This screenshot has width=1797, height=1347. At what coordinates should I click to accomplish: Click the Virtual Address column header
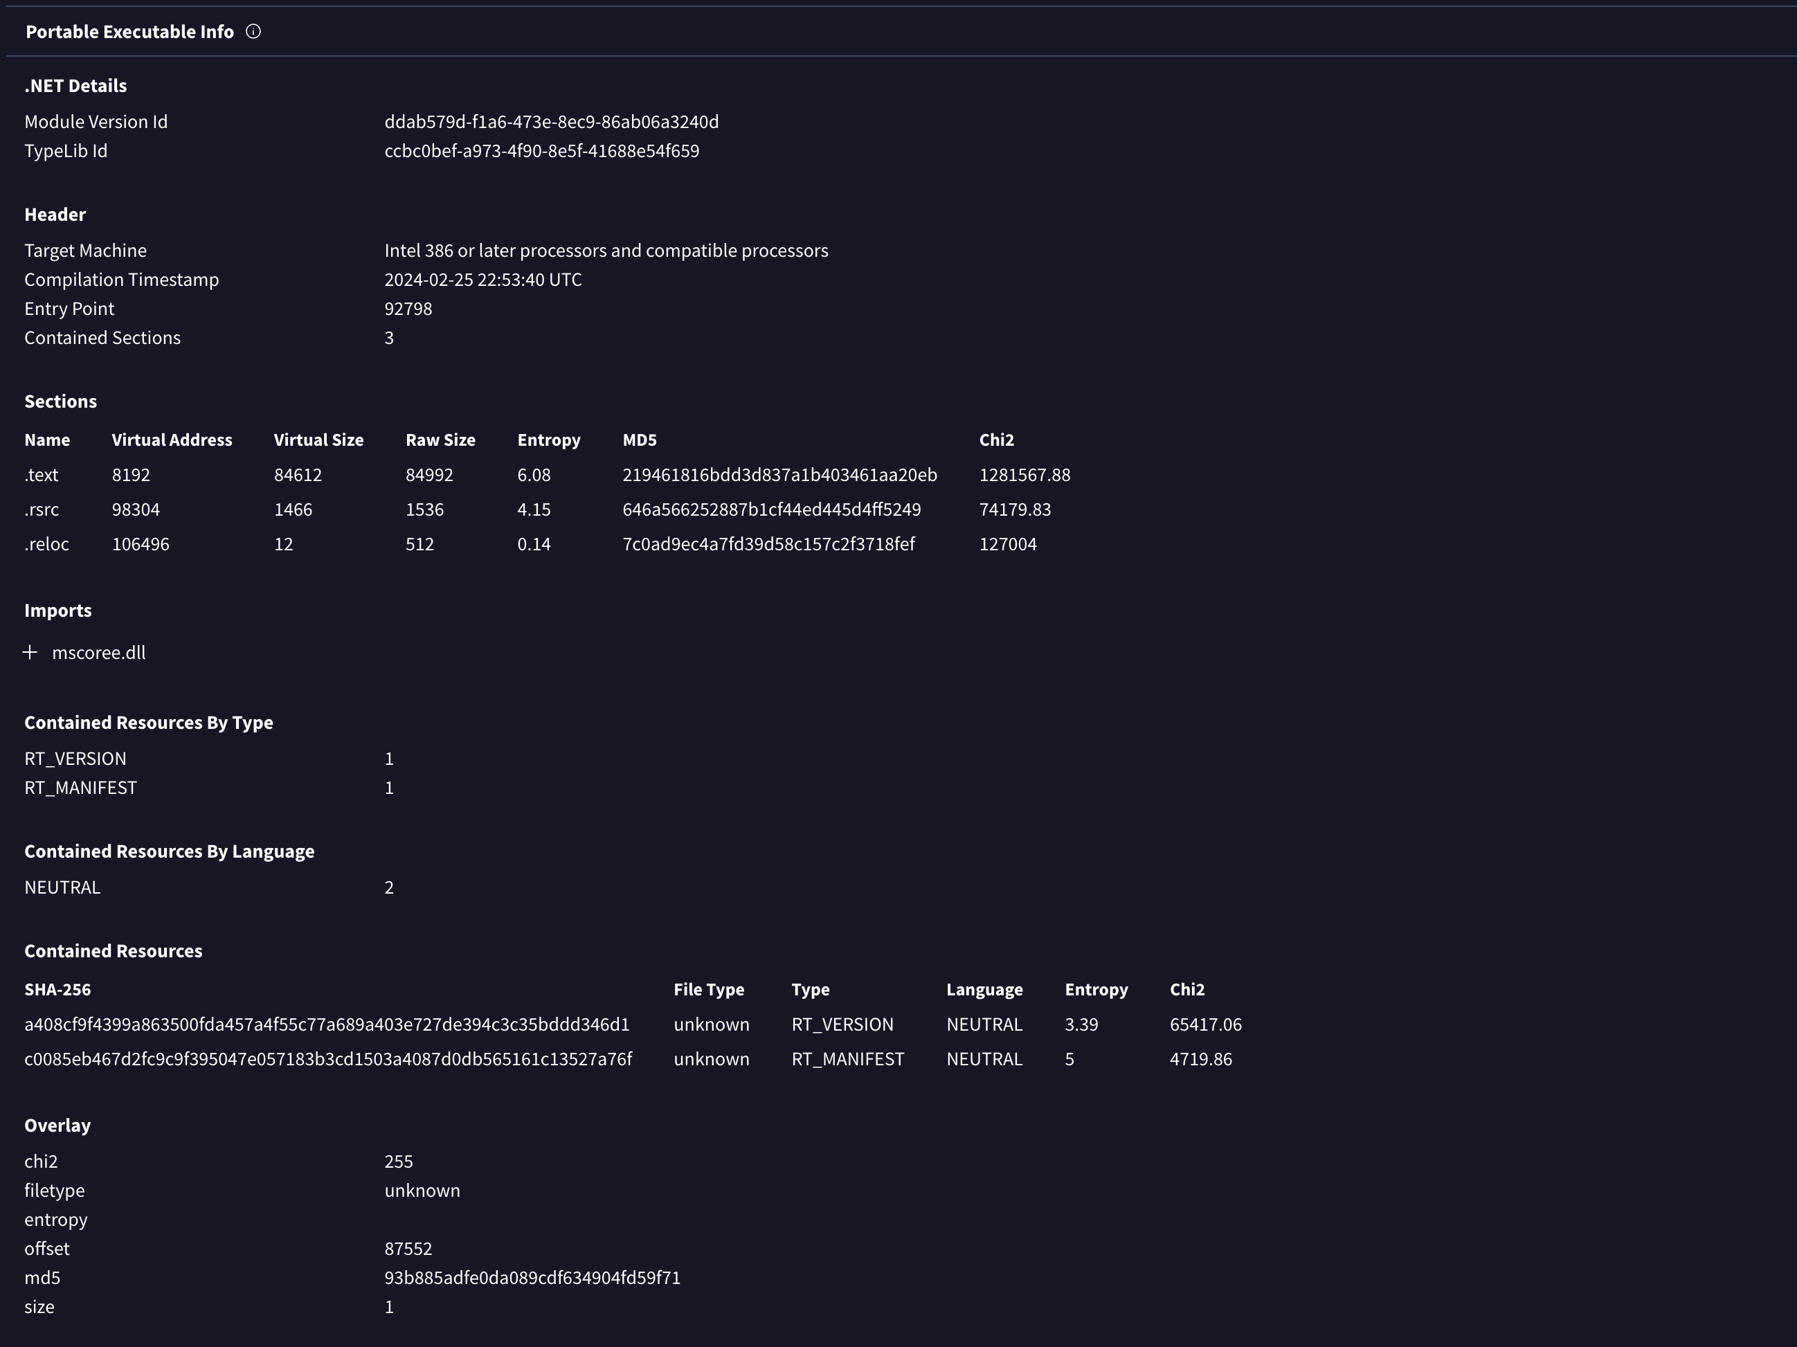tap(172, 440)
